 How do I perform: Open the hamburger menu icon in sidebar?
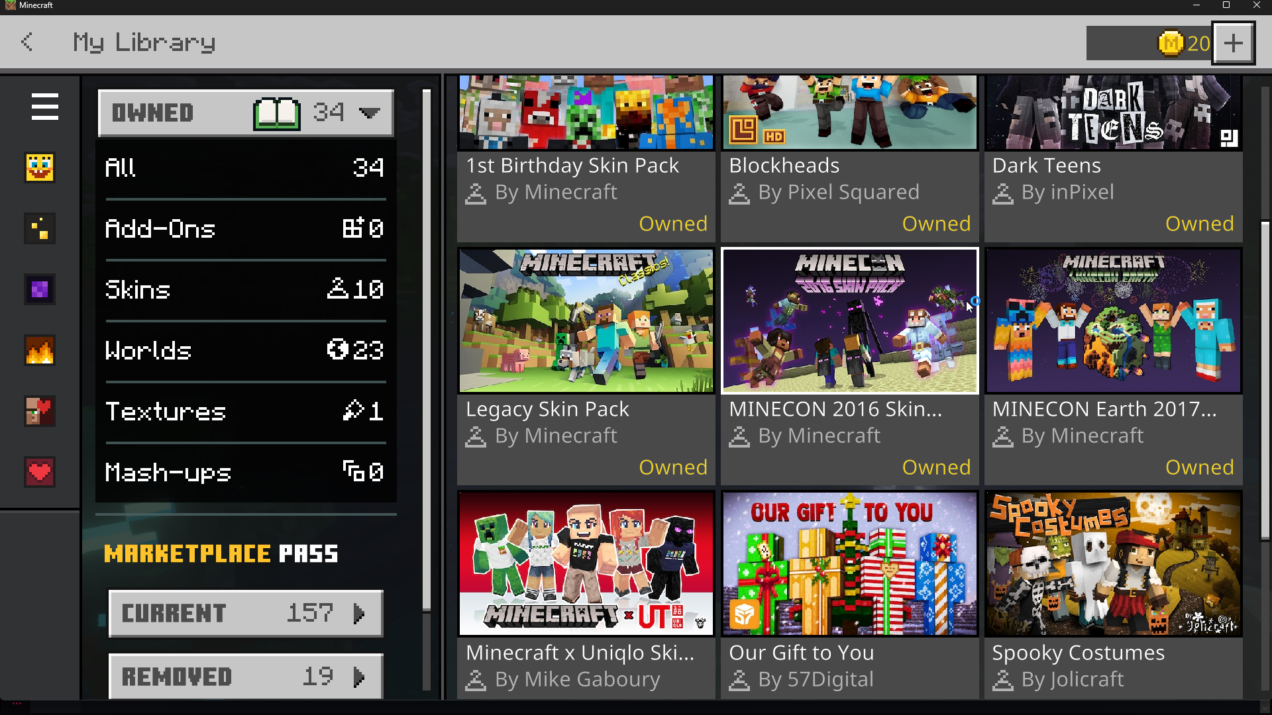click(x=44, y=107)
